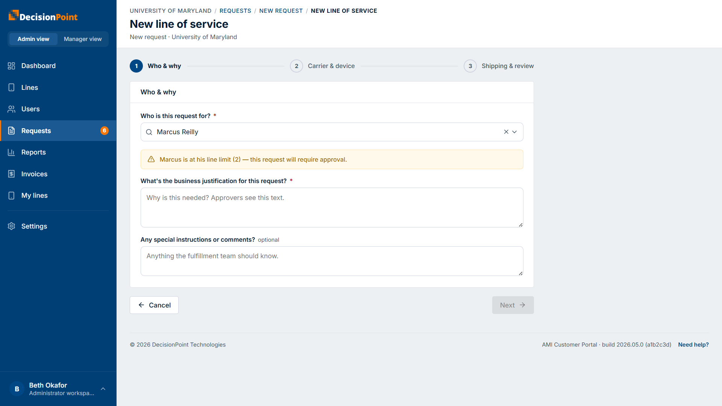Image resolution: width=722 pixels, height=406 pixels.
Task: Select the Shipping & review step
Action: pyautogui.click(x=499, y=66)
